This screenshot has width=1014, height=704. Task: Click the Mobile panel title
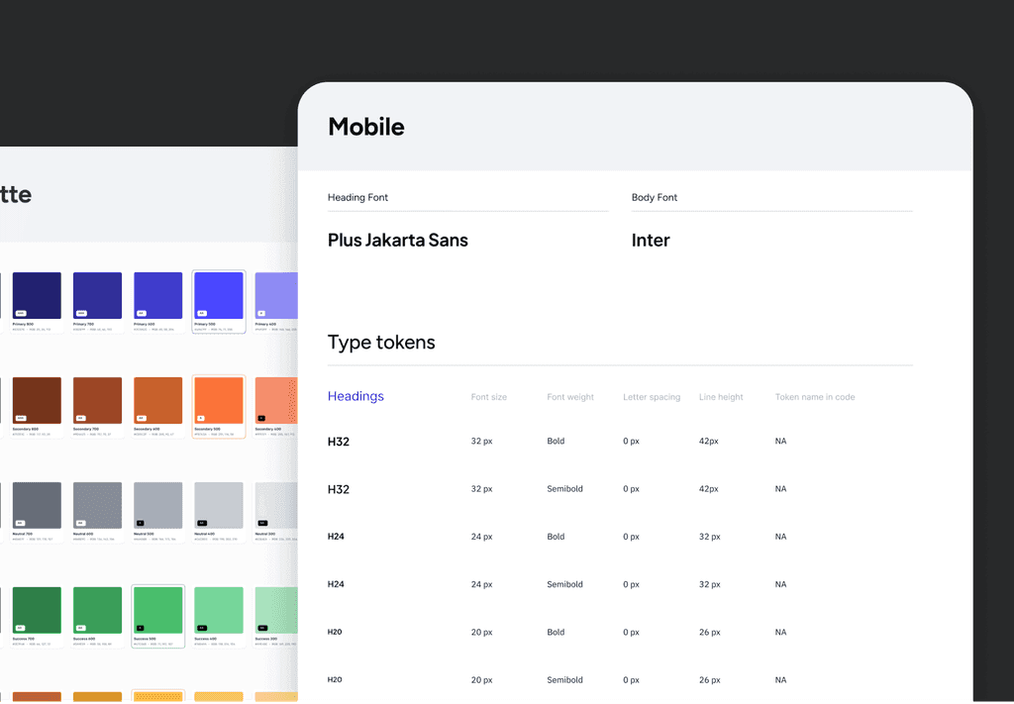click(x=366, y=127)
